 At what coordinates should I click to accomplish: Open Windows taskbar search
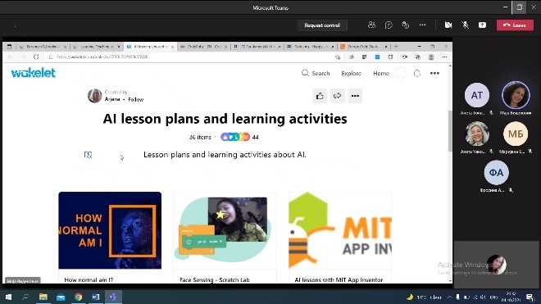[x=25, y=297]
